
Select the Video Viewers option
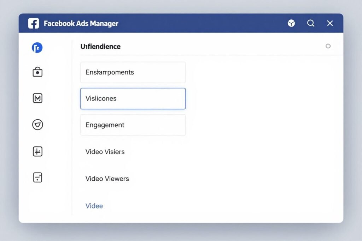(107, 179)
